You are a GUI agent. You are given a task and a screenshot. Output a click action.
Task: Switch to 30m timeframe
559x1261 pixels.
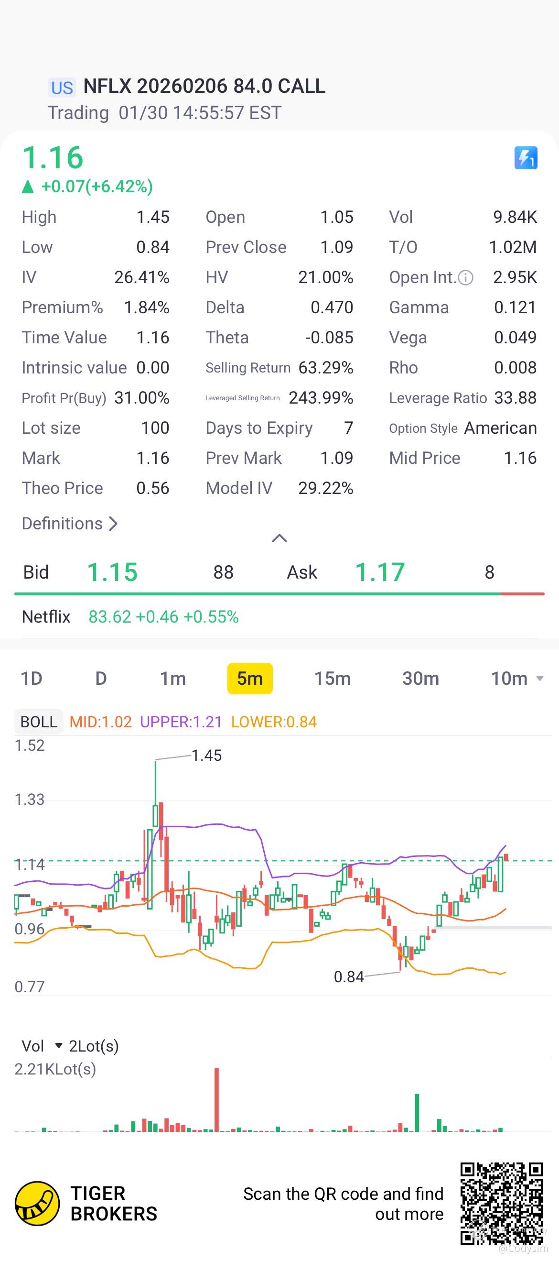point(420,679)
